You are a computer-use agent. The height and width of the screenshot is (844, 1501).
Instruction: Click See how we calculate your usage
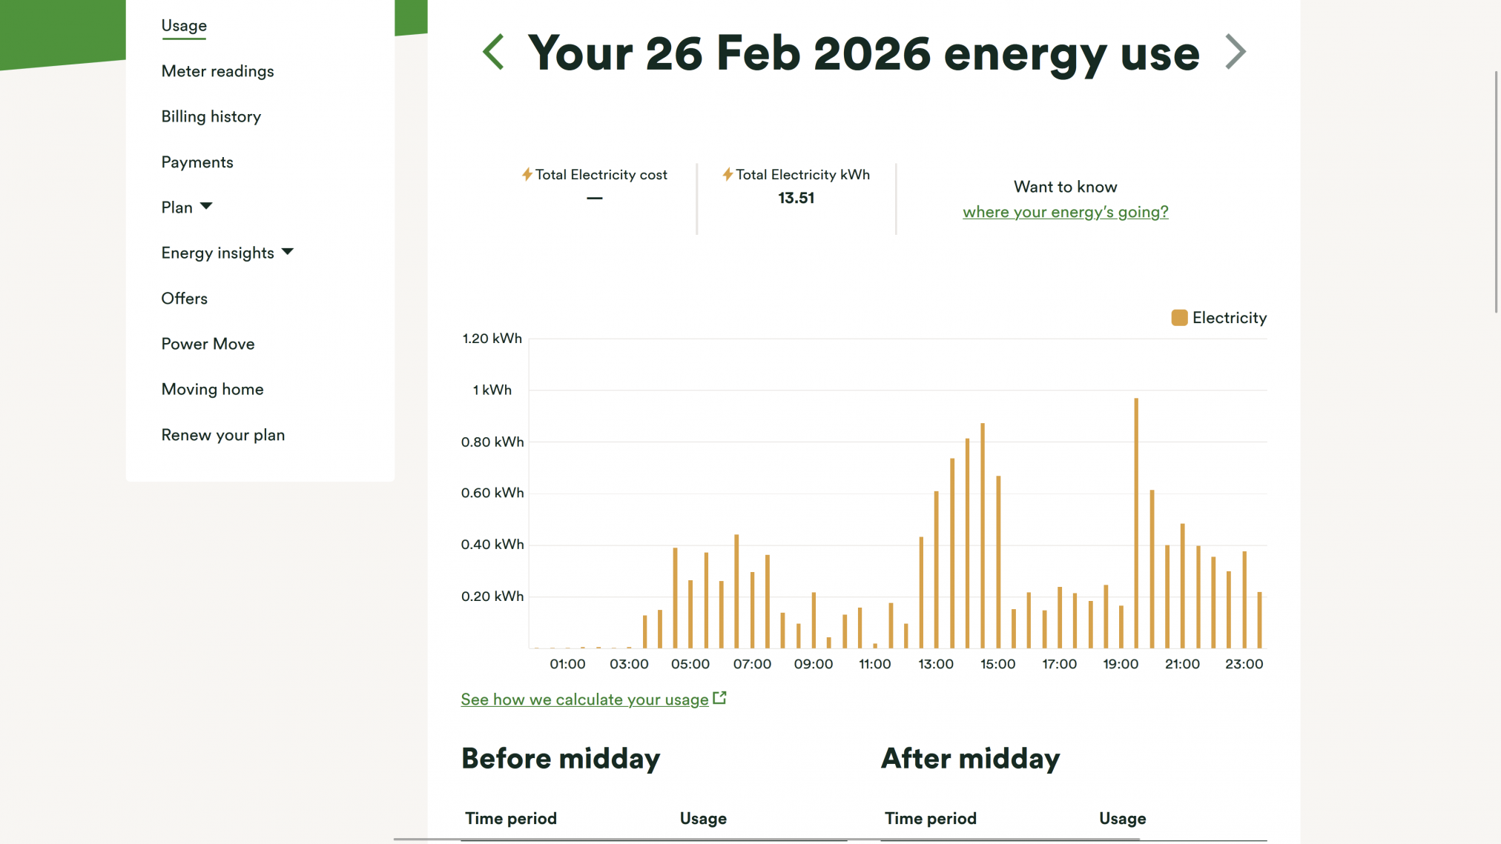point(584,699)
